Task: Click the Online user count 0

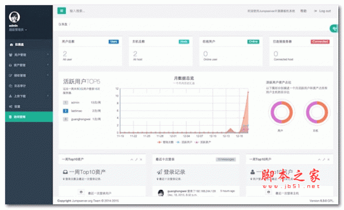Action: click(x=206, y=54)
